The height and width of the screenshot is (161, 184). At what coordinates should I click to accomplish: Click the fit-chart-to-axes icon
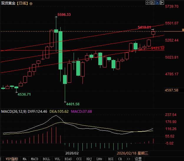point(152,3)
